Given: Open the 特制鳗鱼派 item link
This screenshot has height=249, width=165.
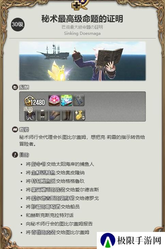Looking at the screenshot, I should 43,181.
